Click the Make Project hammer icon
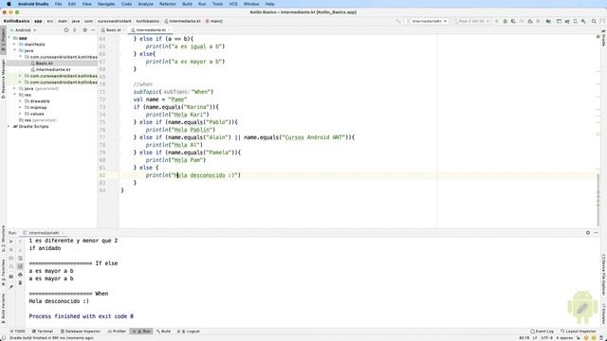Screen dimensions: 607x341 [398, 21]
